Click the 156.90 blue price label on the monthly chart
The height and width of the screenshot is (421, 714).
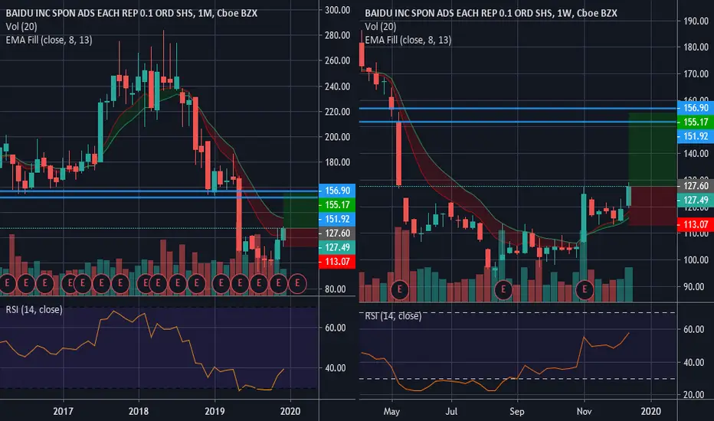337,191
